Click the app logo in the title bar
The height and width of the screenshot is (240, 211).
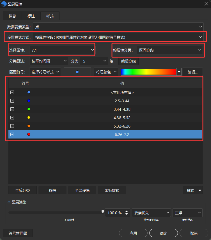pos(4,4)
